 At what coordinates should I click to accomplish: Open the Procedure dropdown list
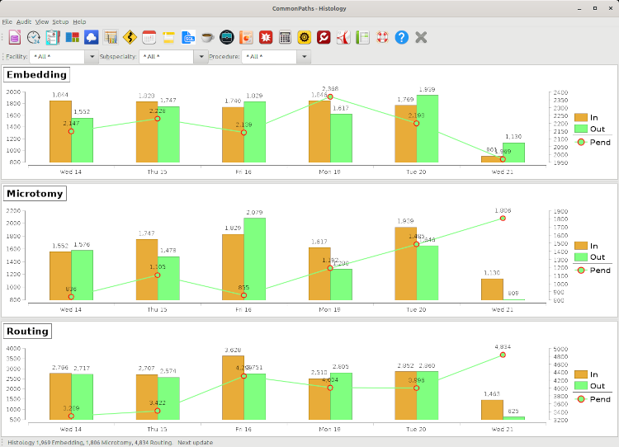click(x=305, y=57)
